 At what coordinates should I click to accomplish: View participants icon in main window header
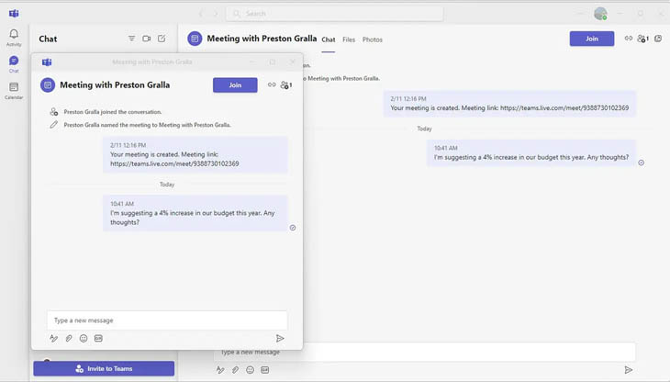[x=642, y=39]
